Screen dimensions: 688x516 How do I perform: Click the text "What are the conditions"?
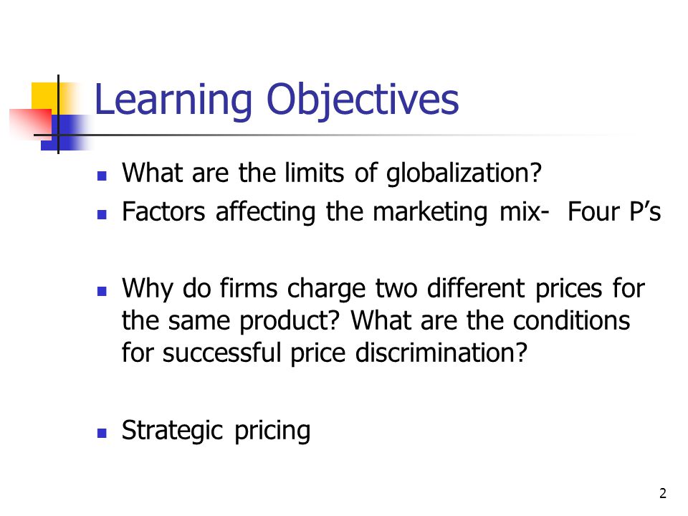[490, 320]
